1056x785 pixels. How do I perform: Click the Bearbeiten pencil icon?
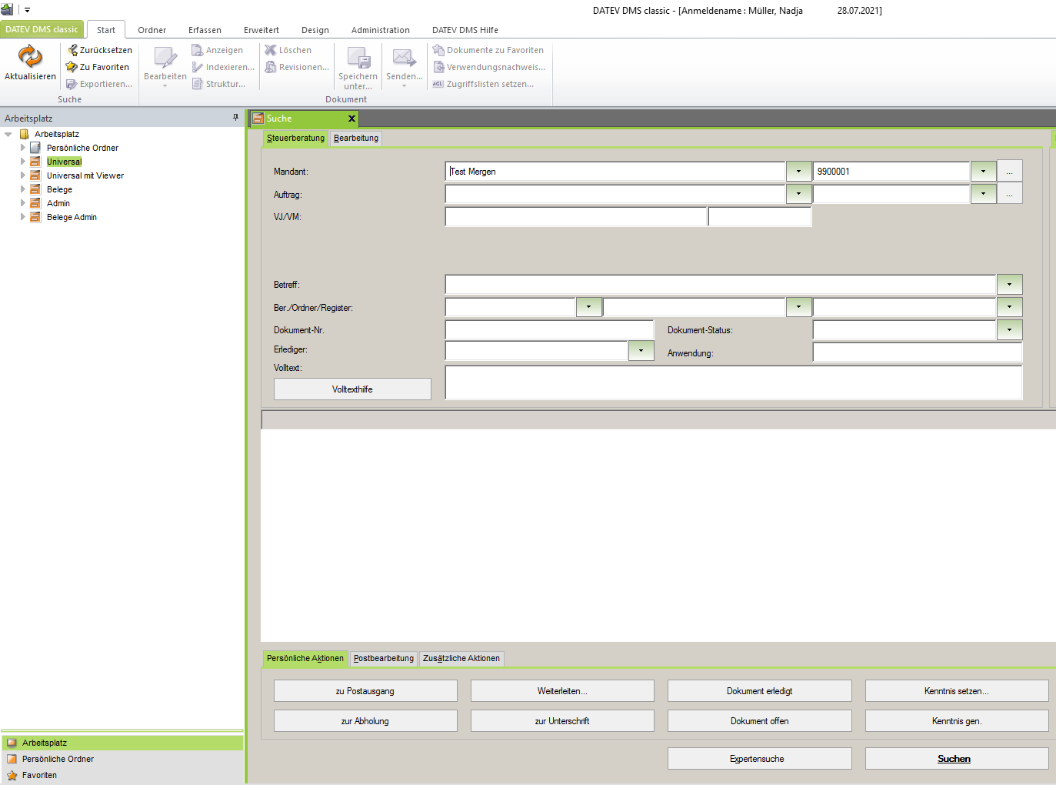click(165, 58)
